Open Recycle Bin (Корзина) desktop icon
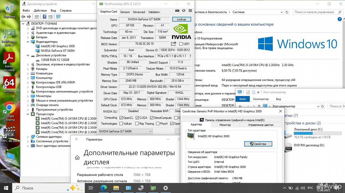The width and height of the screenshot is (345, 193). 9,10
